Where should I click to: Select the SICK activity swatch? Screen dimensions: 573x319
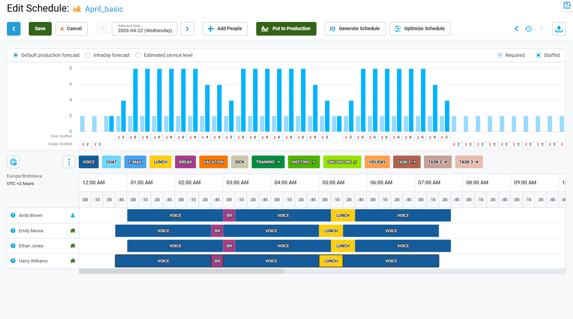pyautogui.click(x=240, y=162)
